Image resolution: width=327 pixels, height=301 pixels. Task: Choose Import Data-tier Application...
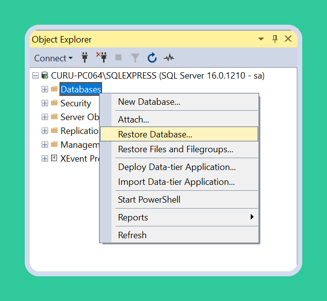pos(179,182)
